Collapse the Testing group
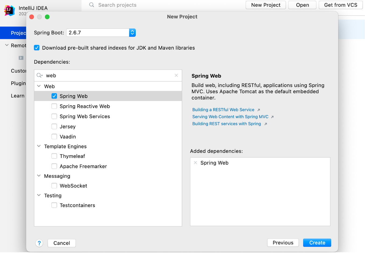 (x=39, y=195)
